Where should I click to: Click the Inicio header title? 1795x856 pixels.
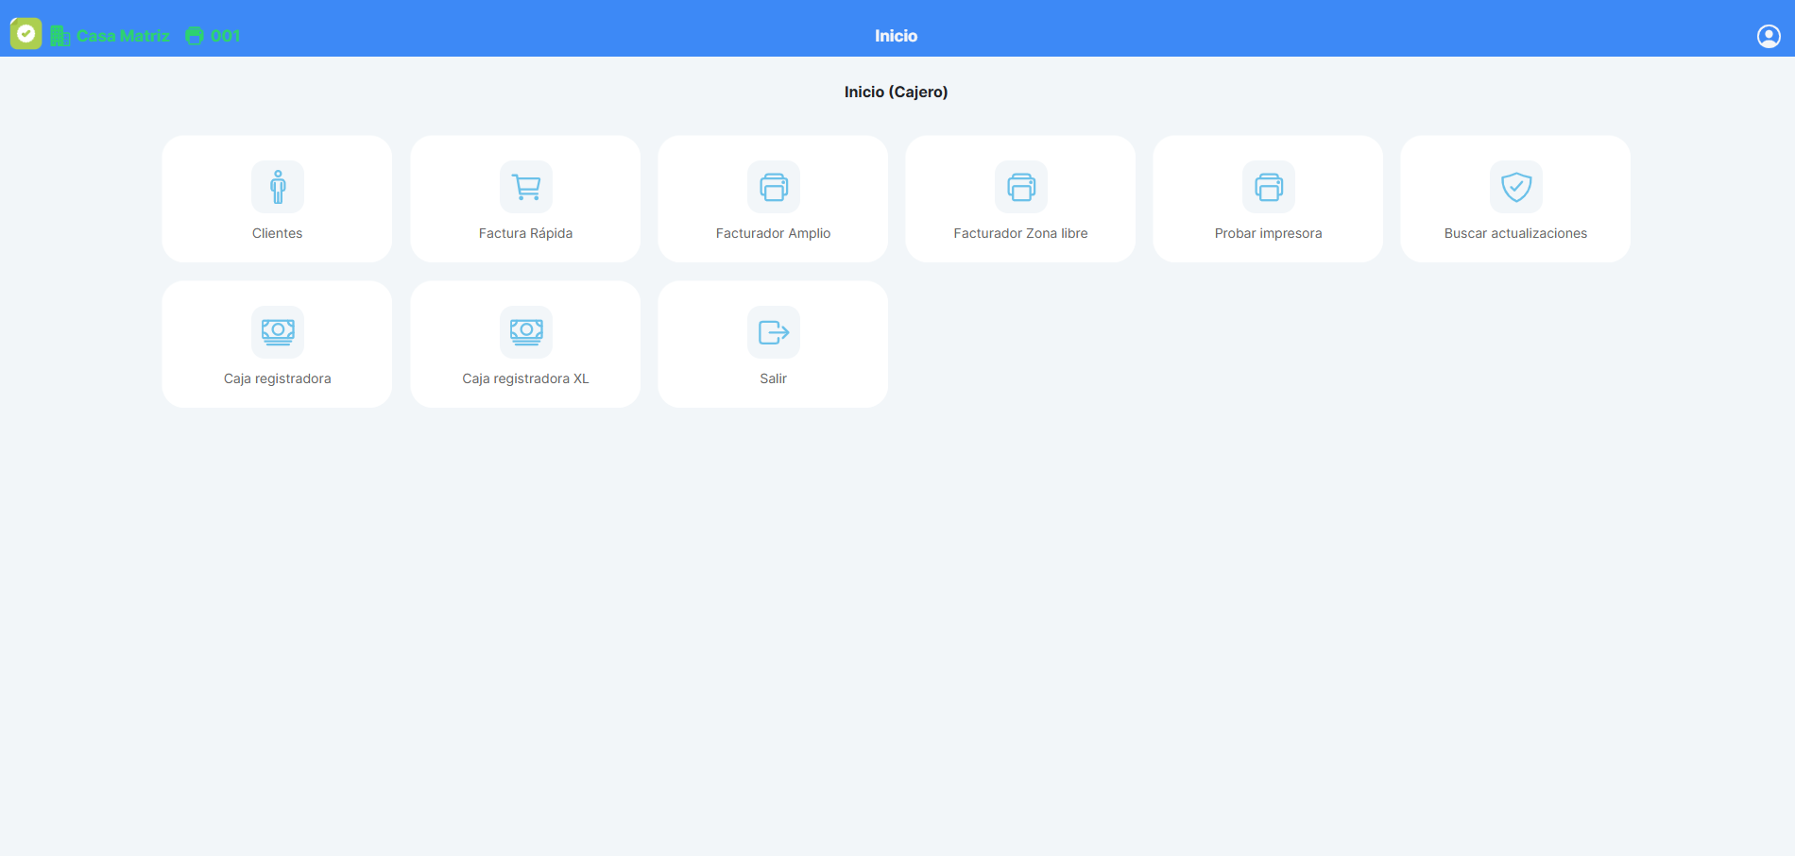896,36
